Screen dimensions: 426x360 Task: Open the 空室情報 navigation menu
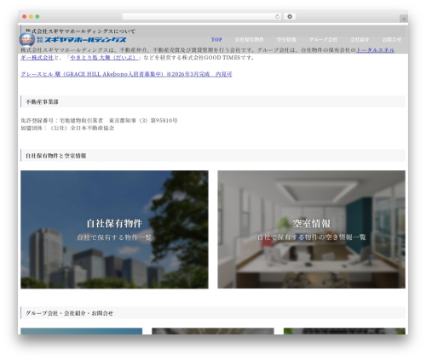286,40
